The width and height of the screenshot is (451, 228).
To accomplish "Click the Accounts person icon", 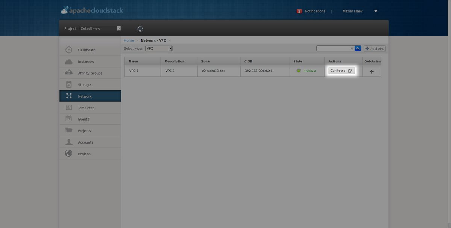I will tap(69, 142).
